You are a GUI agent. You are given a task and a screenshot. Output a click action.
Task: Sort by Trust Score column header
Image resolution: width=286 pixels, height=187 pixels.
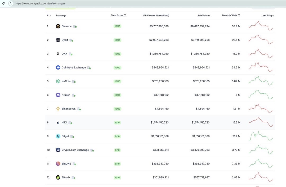click(x=117, y=15)
